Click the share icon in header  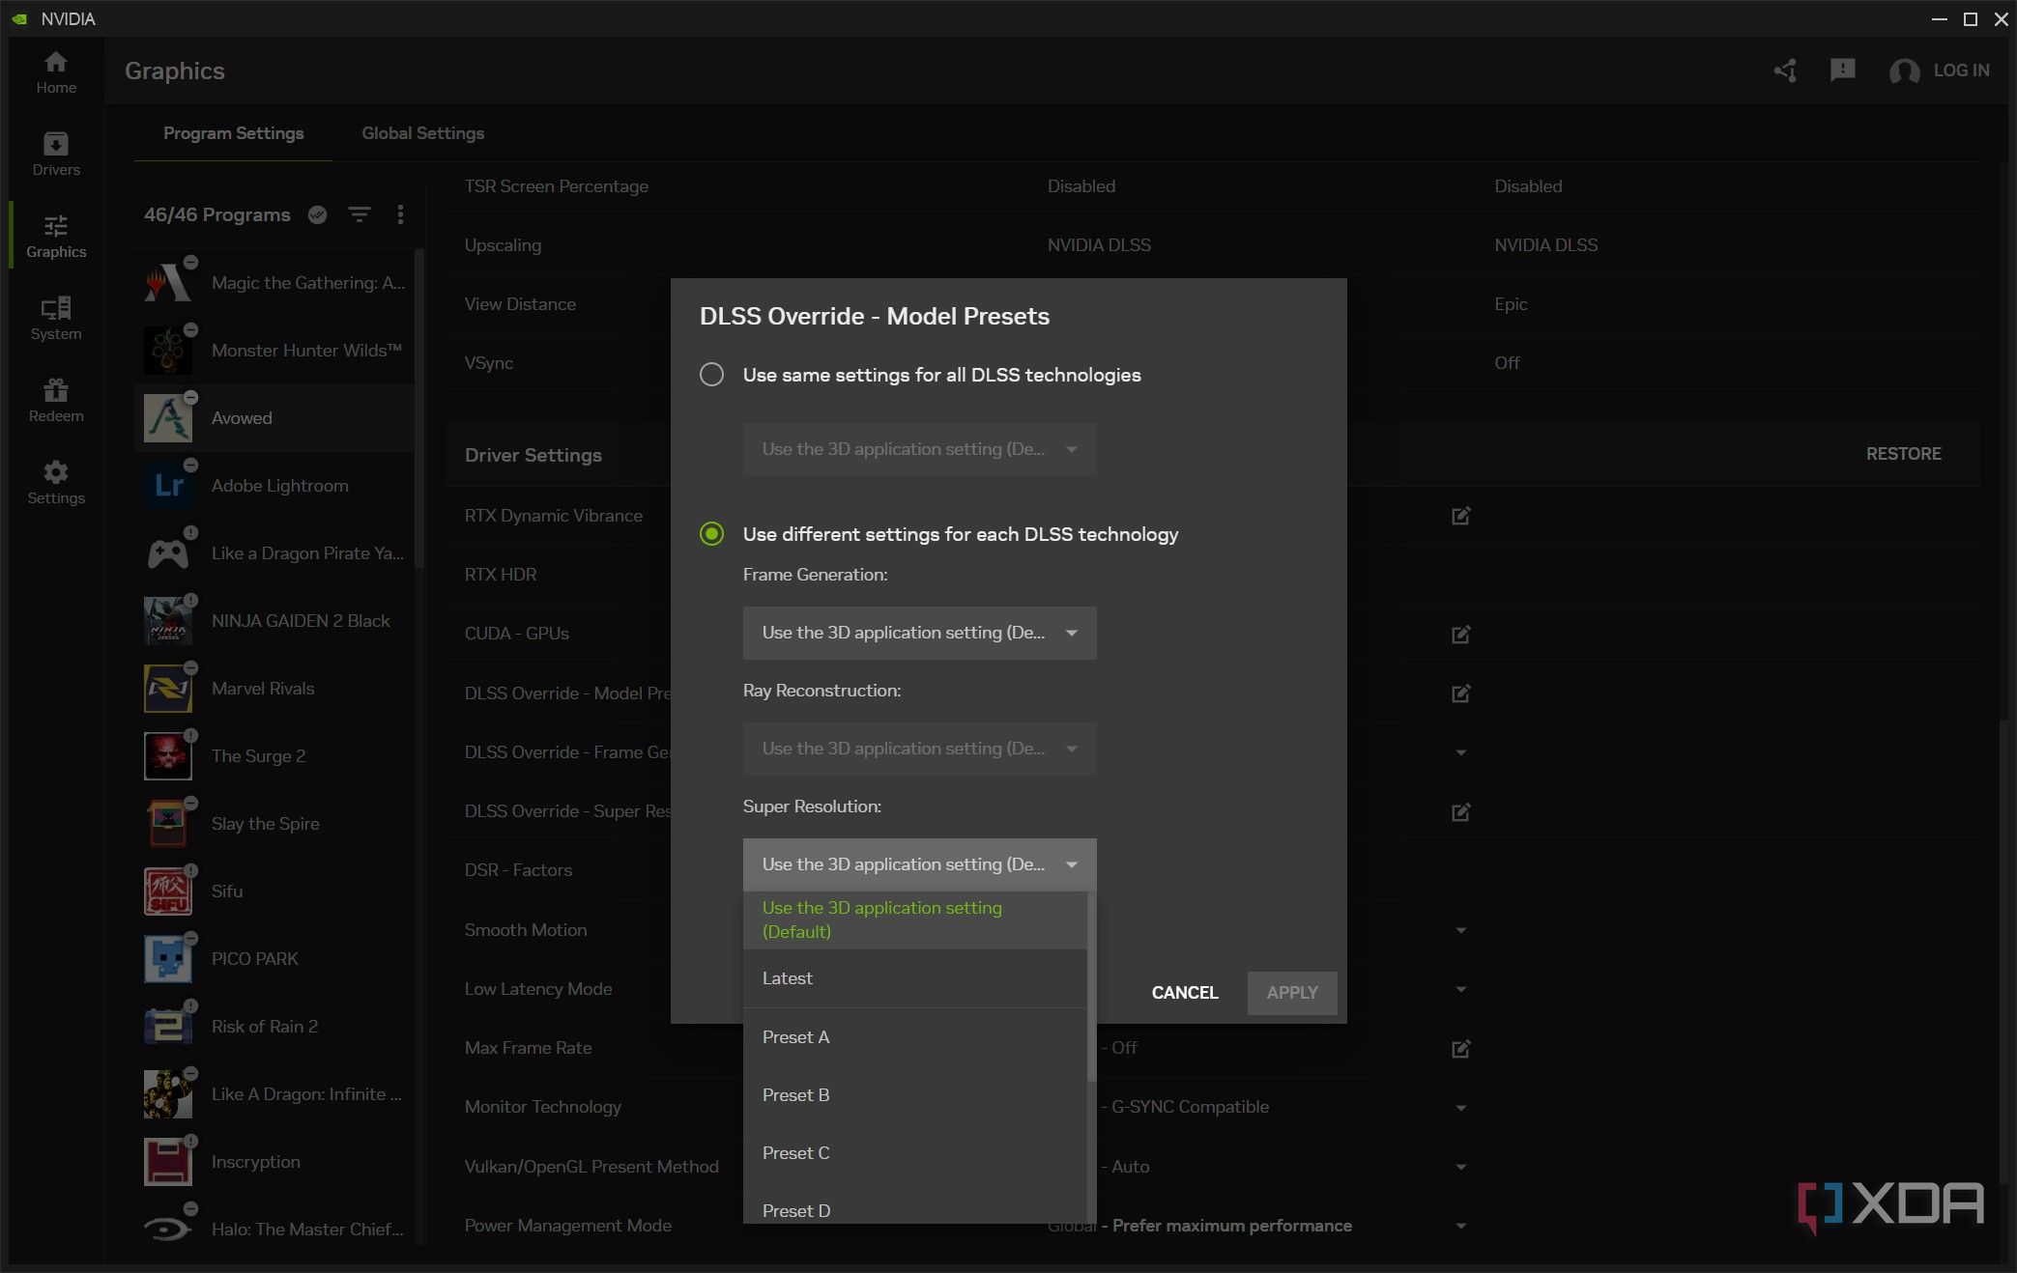[1785, 71]
